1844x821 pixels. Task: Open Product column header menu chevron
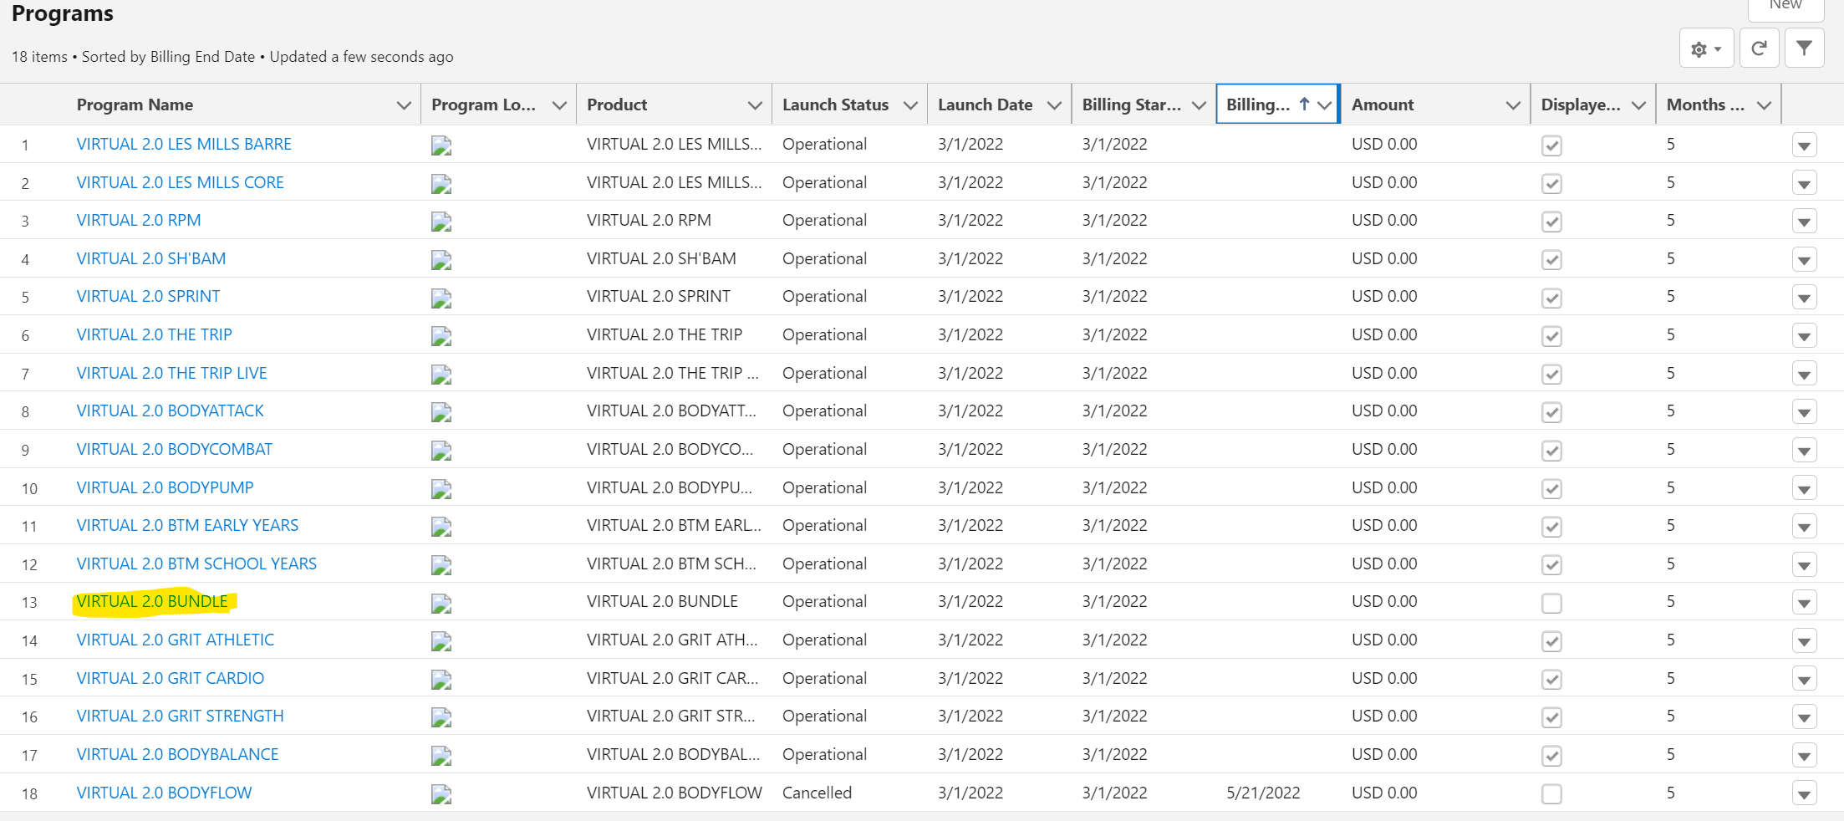[x=755, y=105]
